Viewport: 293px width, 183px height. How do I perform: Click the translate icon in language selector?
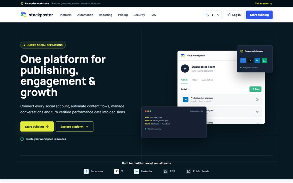pos(208,15)
